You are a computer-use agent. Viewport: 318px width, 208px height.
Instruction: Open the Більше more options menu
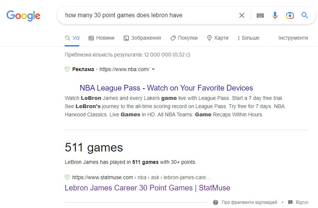click(x=248, y=38)
